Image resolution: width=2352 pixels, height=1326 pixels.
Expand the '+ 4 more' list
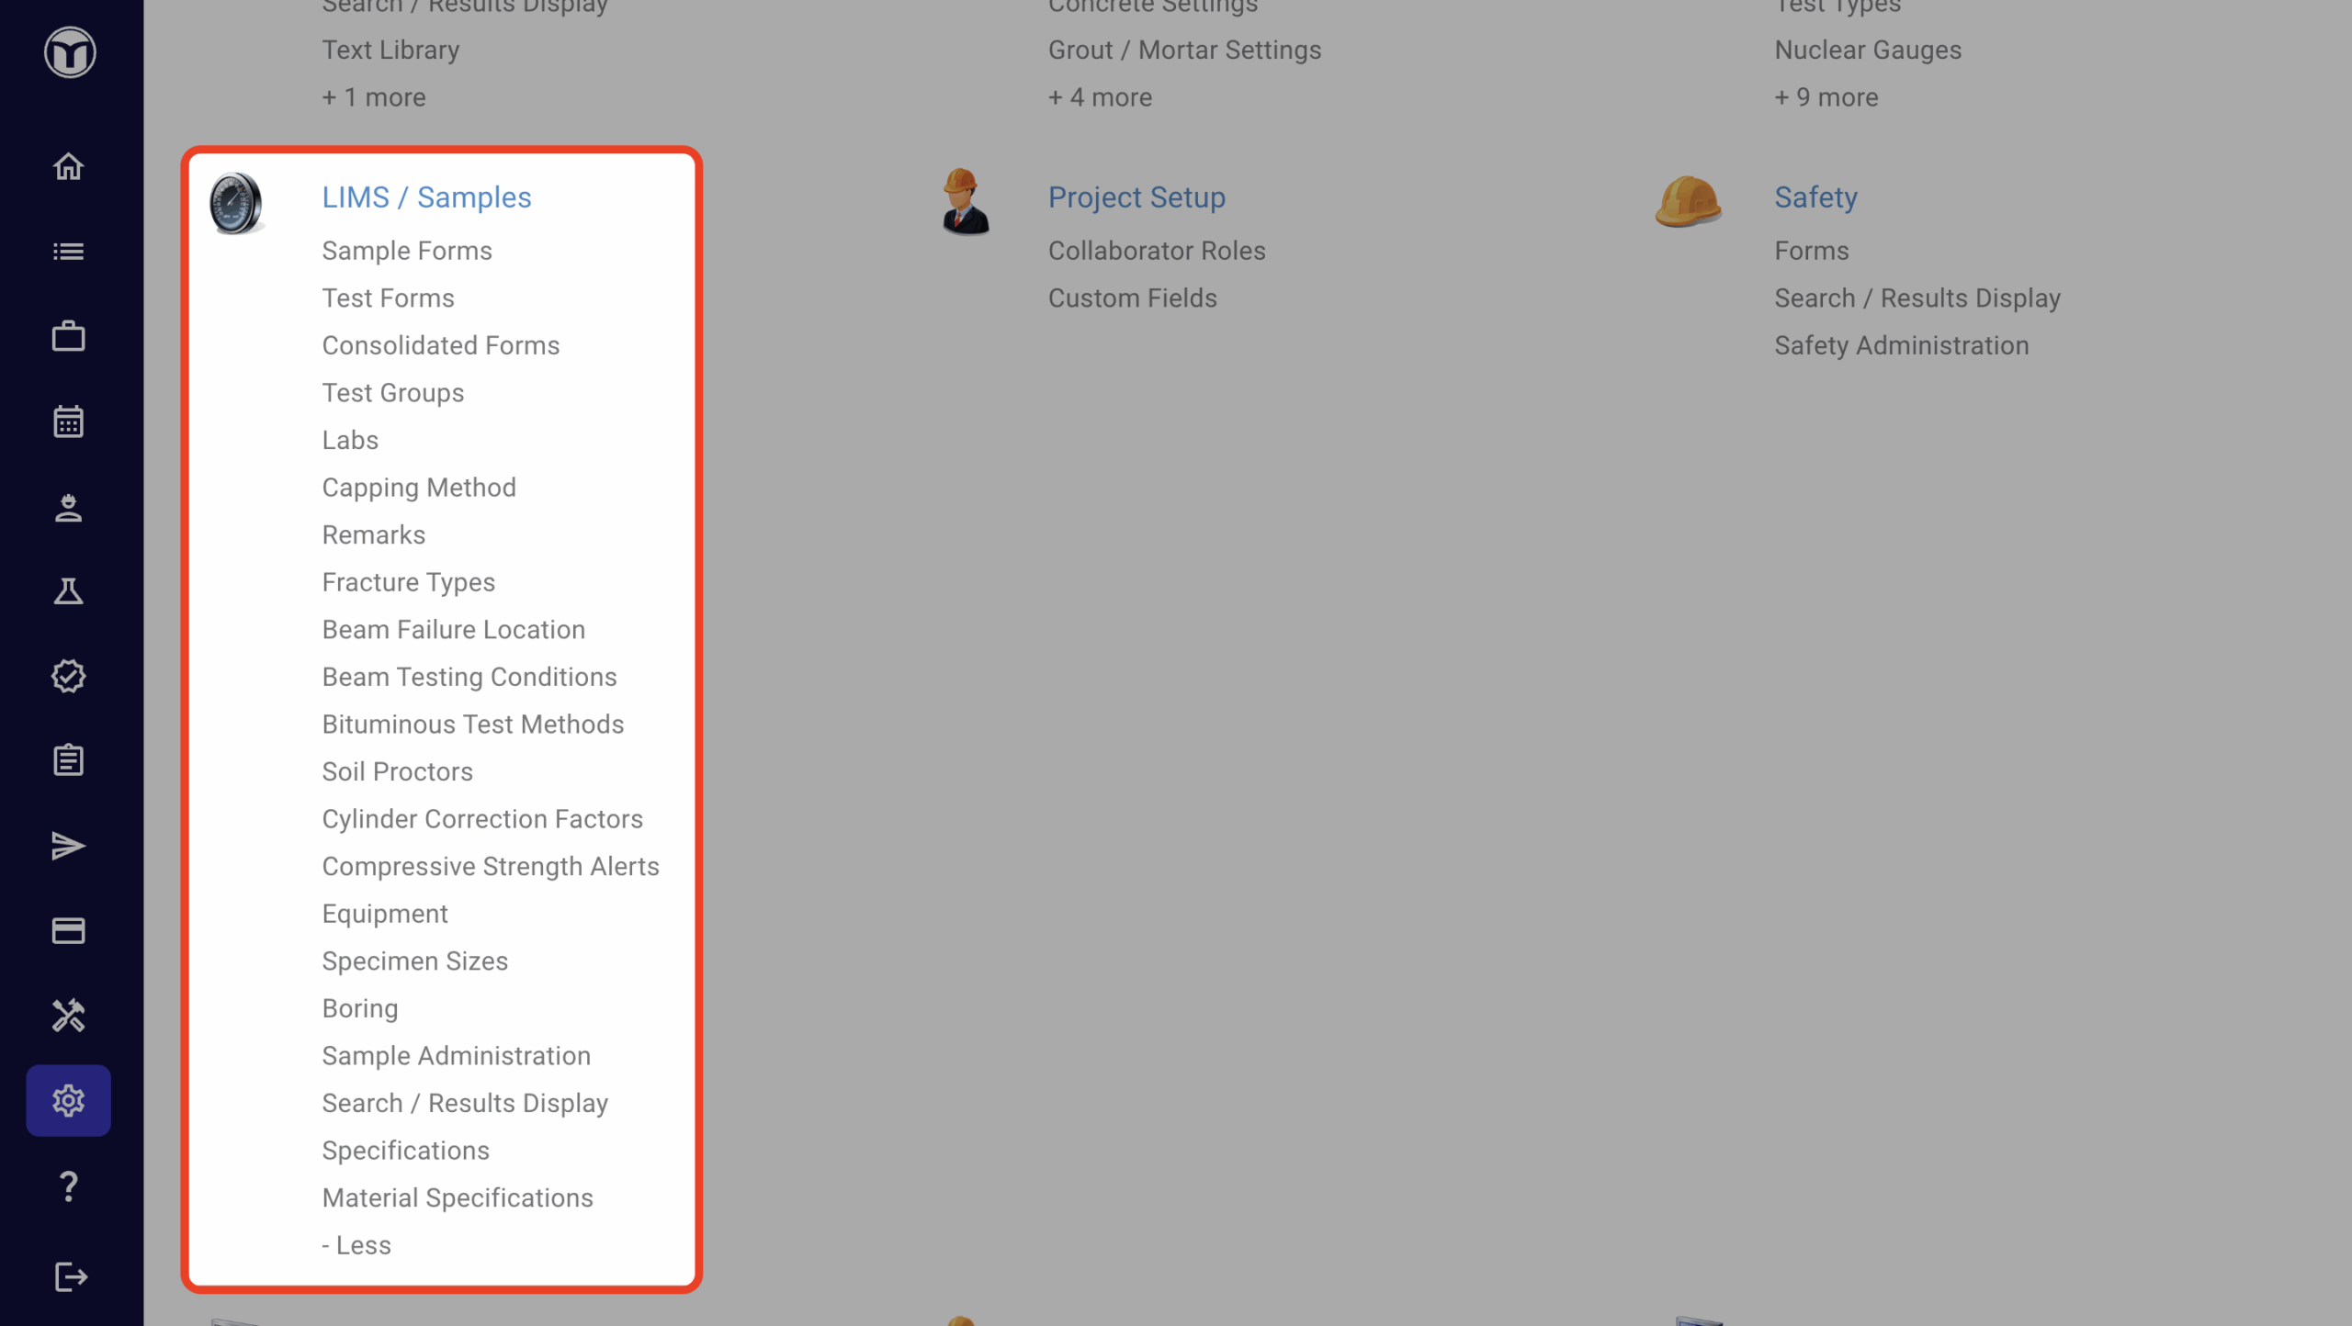(x=1100, y=97)
